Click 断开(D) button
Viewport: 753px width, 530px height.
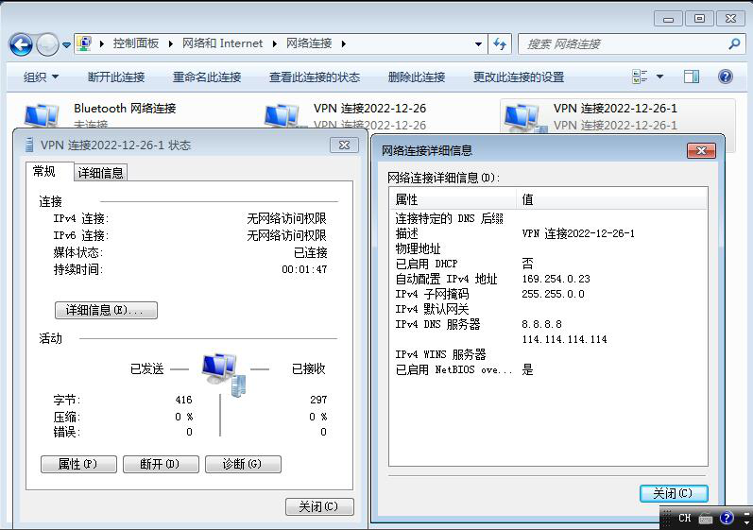(x=161, y=464)
